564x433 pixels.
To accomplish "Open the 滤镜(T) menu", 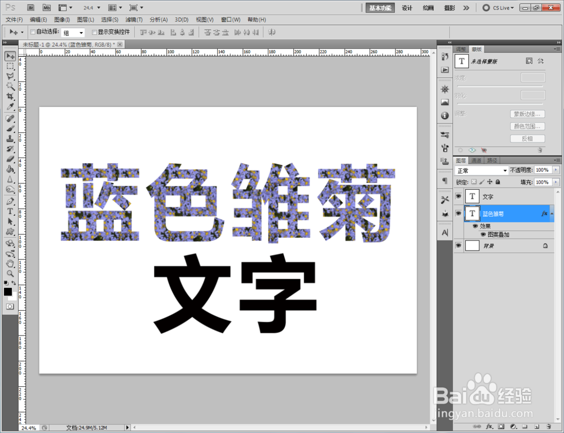I will (x=134, y=20).
